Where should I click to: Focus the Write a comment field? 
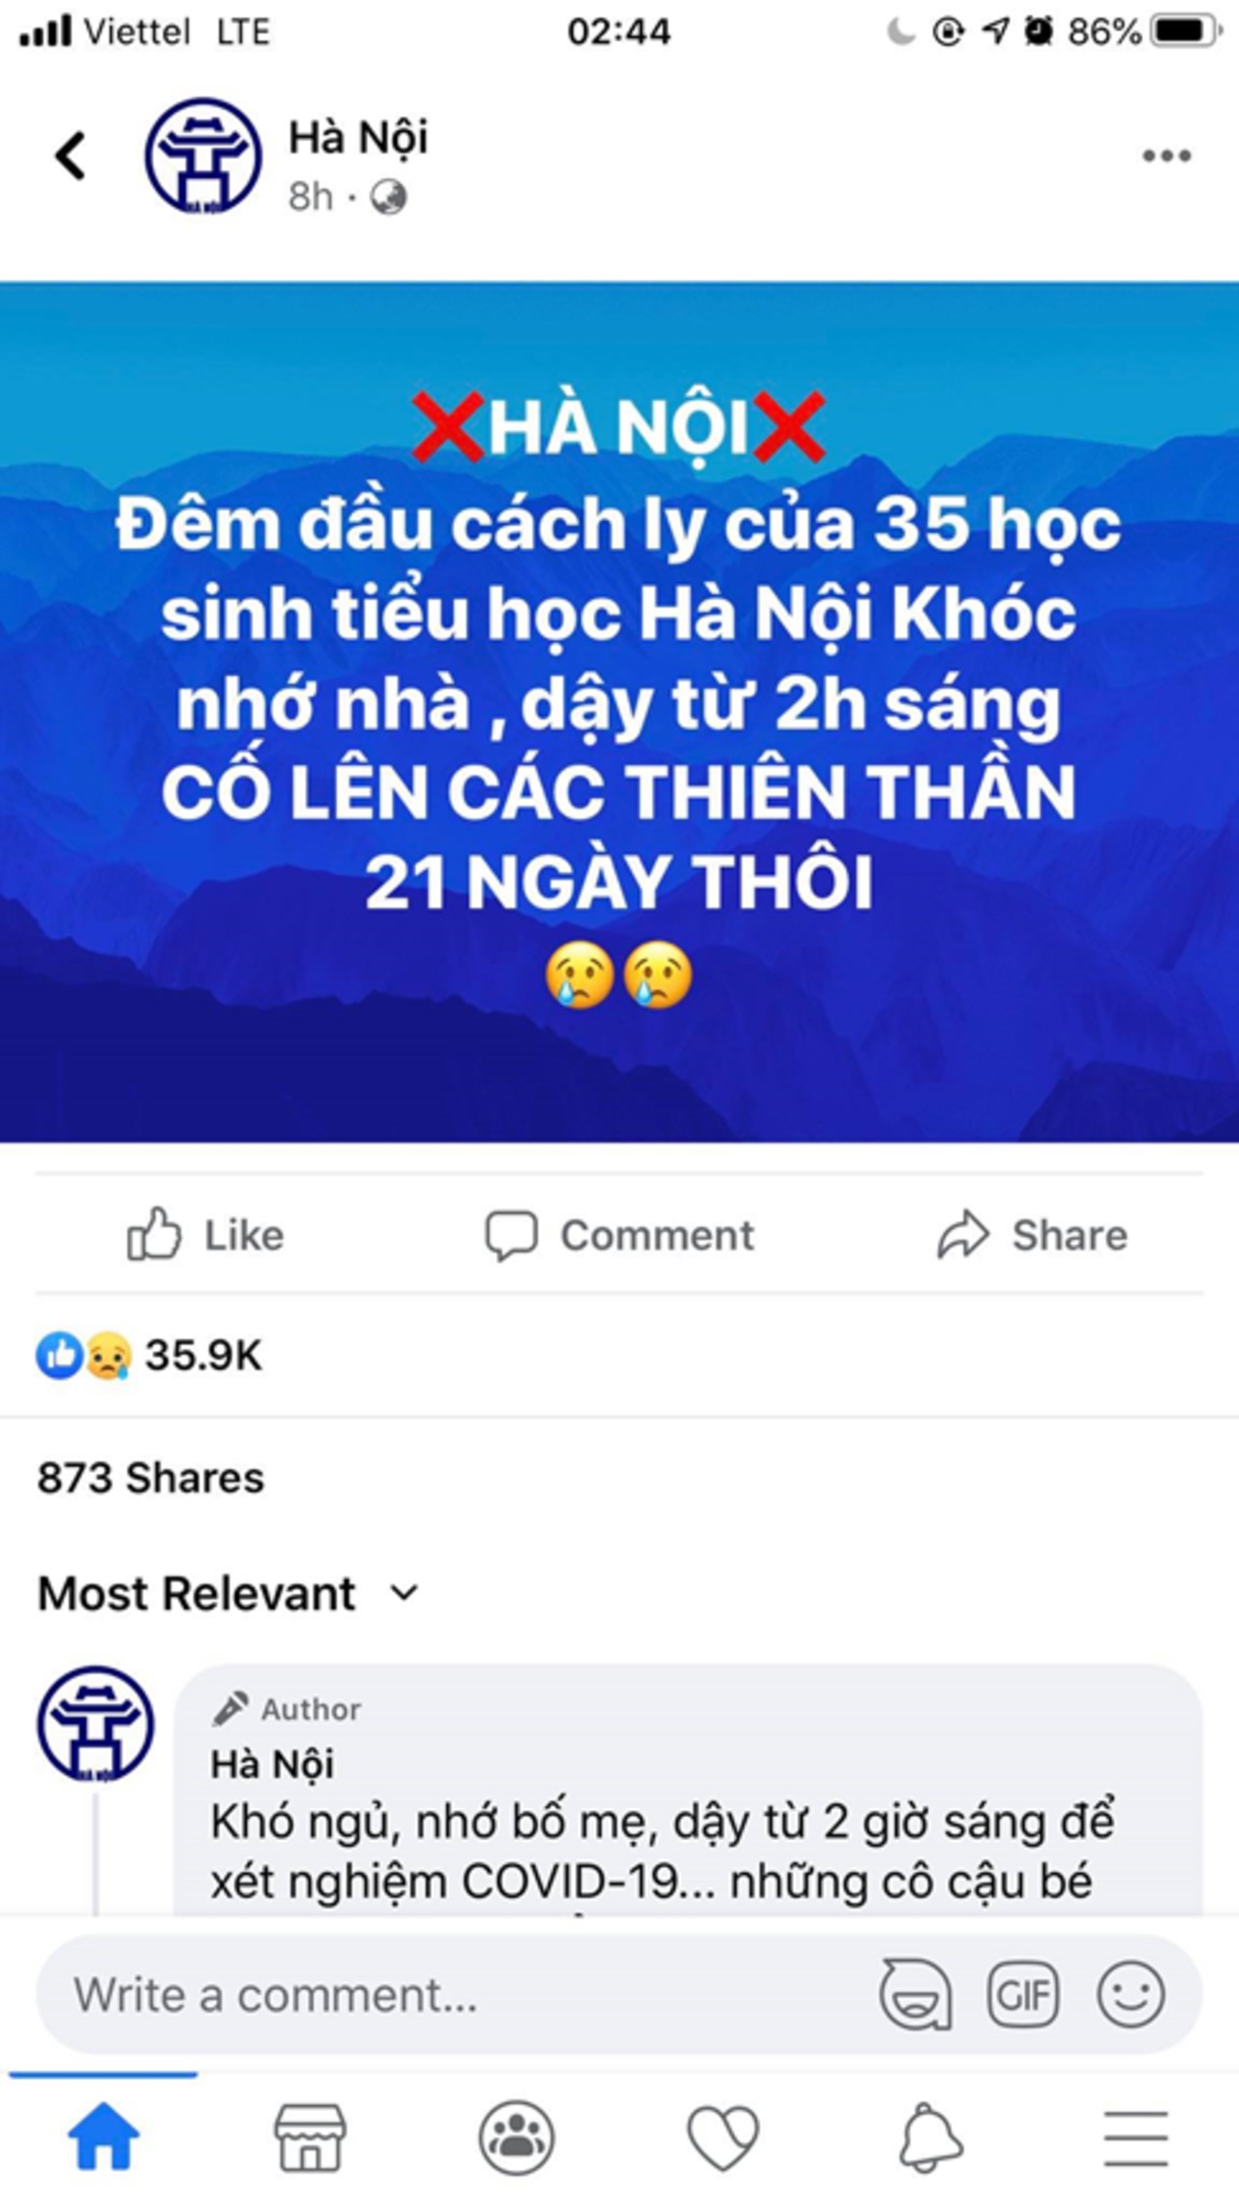click(x=455, y=1994)
